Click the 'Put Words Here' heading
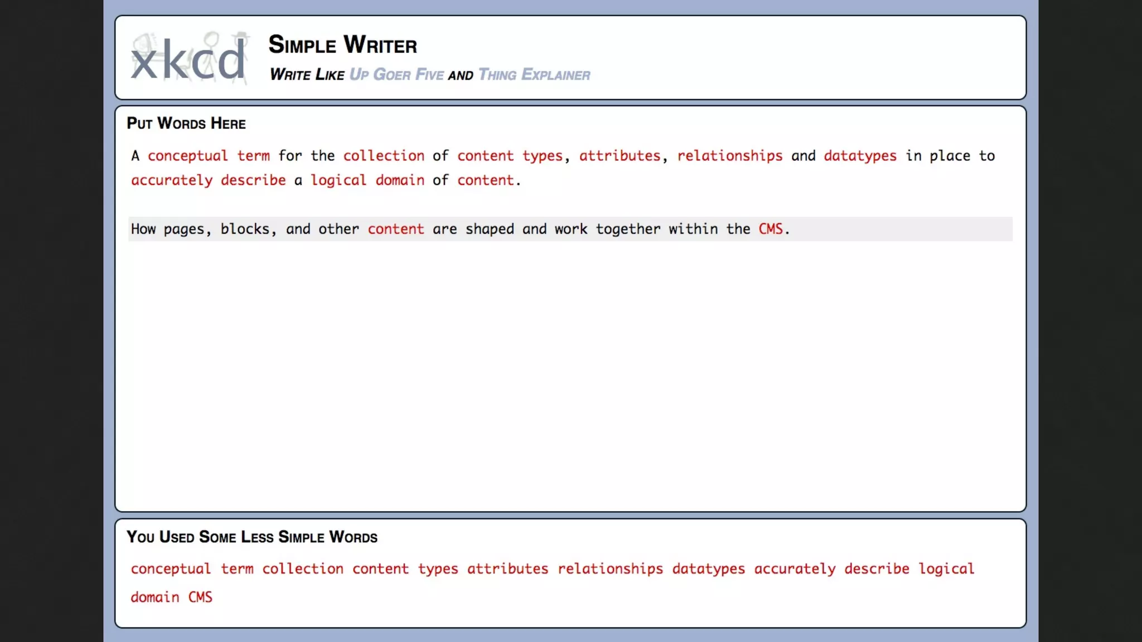This screenshot has width=1142, height=642. pyautogui.click(x=186, y=123)
